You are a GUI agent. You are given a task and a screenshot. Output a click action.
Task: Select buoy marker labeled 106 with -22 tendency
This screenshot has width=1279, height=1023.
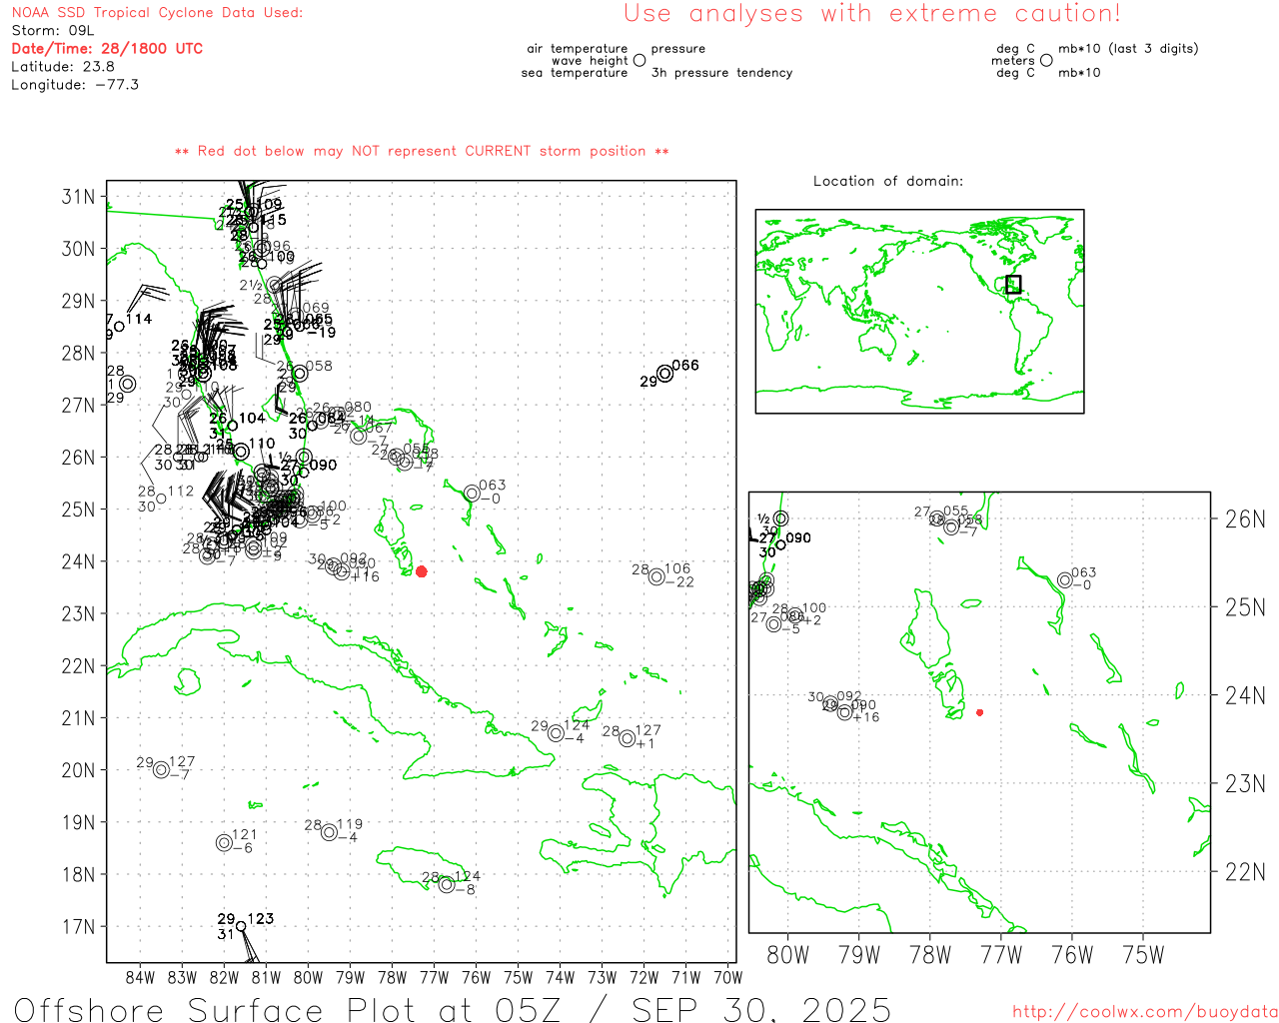(x=656, y=576)
